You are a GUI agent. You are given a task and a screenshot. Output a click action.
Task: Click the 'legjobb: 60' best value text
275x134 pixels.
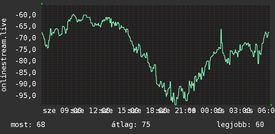[240, 125]
